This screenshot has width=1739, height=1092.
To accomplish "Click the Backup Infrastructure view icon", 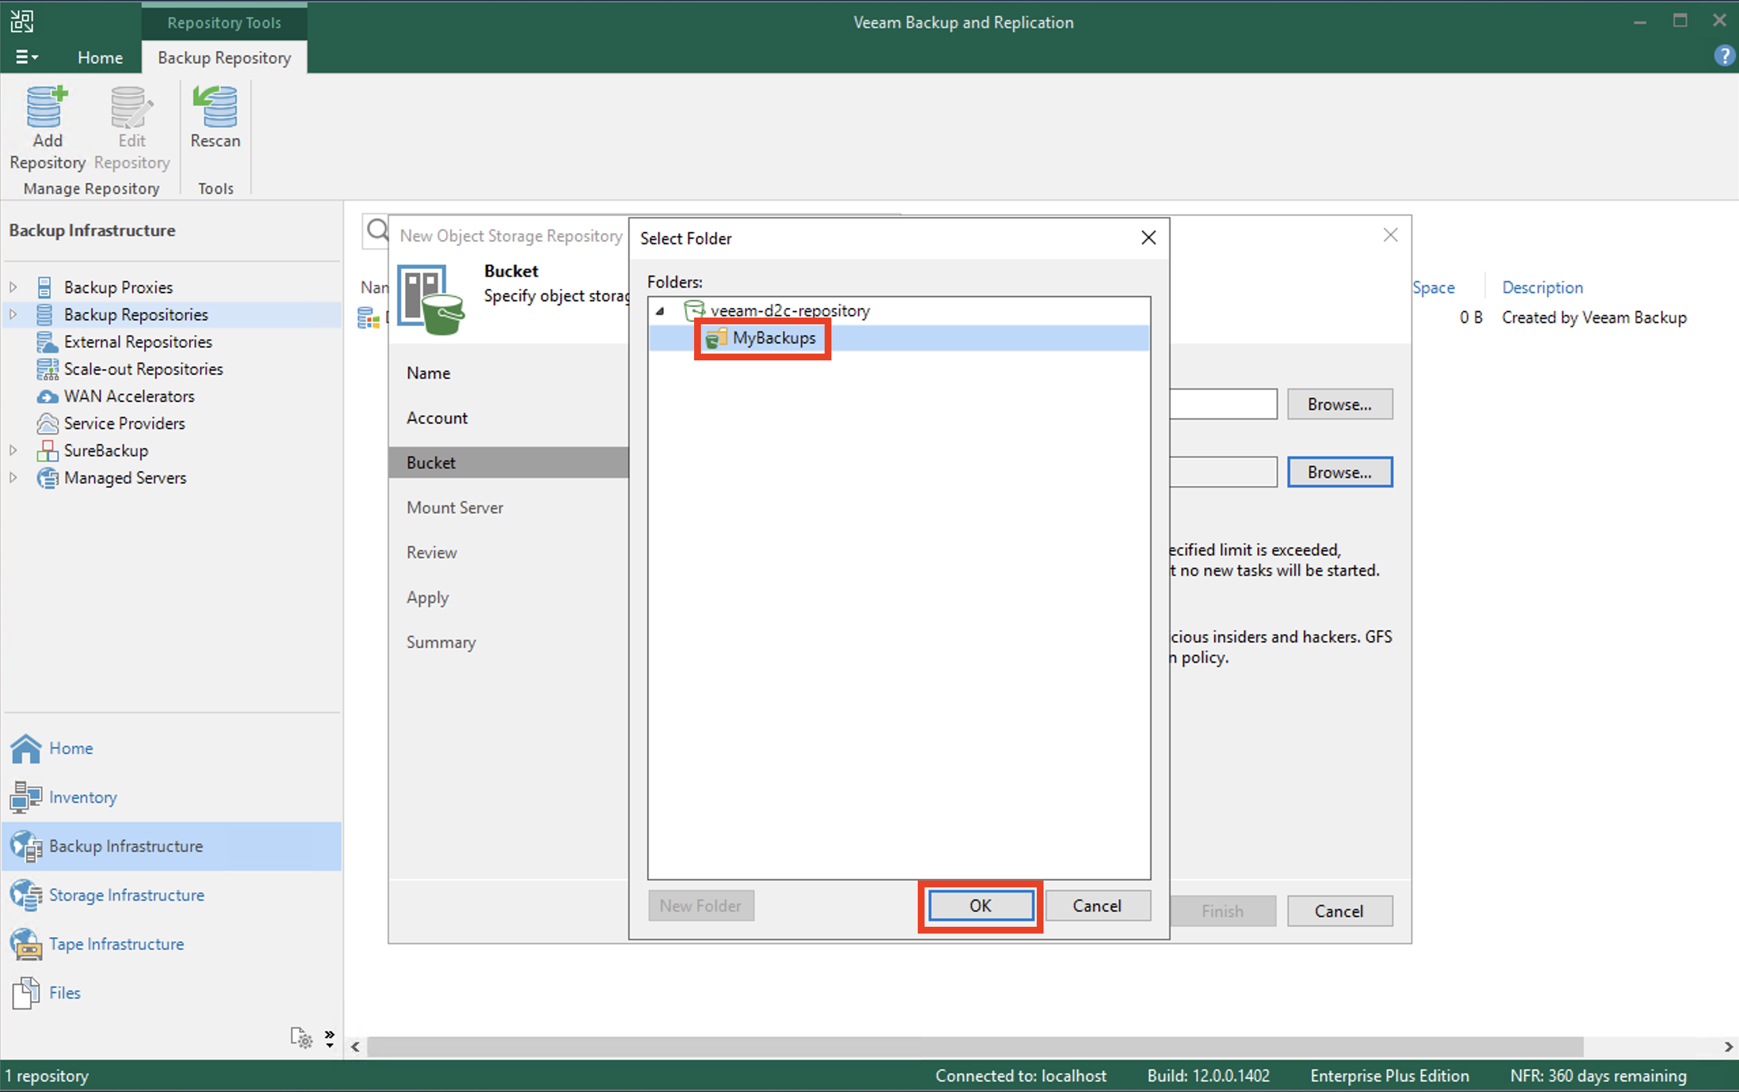I will click(26, 847).
